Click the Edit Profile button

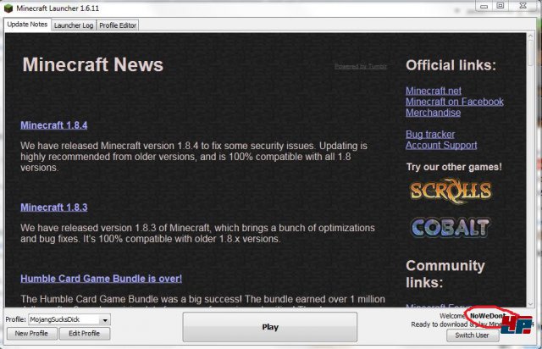point(85,334)
